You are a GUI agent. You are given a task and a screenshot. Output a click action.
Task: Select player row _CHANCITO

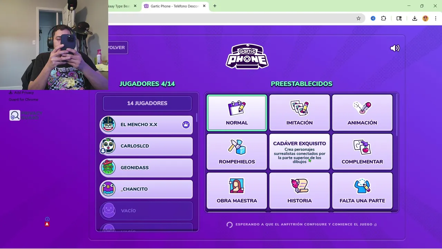[x=146, y=189]
